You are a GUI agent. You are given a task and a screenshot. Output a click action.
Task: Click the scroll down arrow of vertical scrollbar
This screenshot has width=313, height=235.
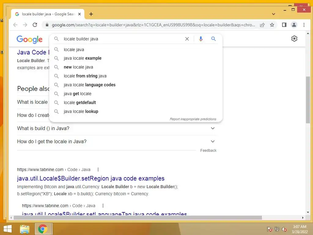click(x=307, y=212)
